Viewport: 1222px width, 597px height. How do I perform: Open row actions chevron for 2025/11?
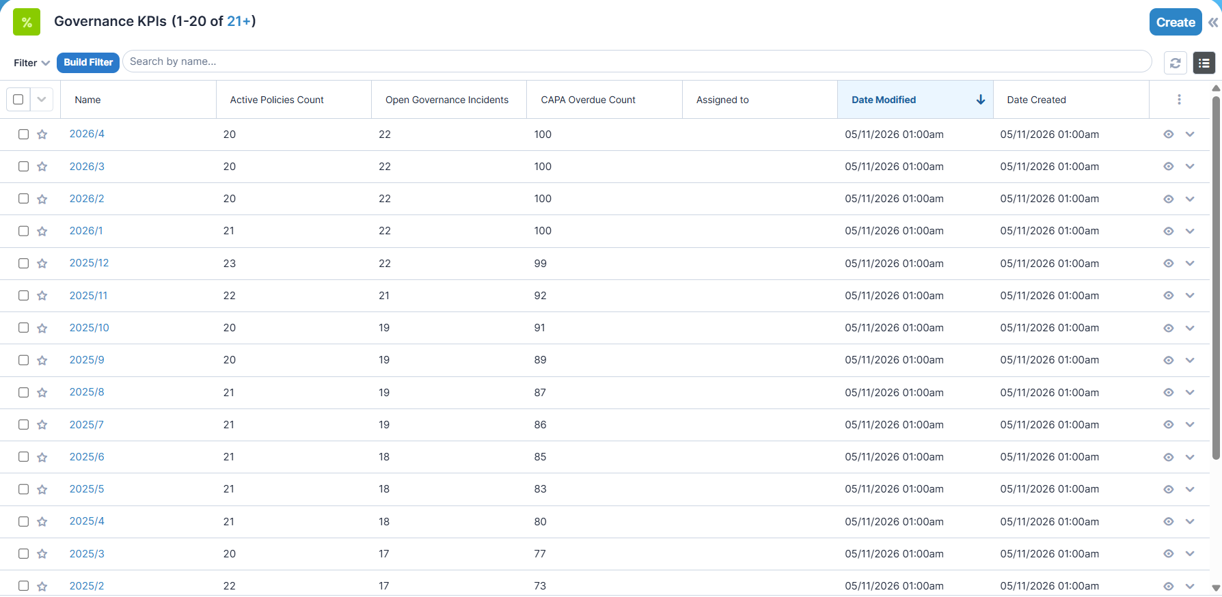pos(1190,296)
